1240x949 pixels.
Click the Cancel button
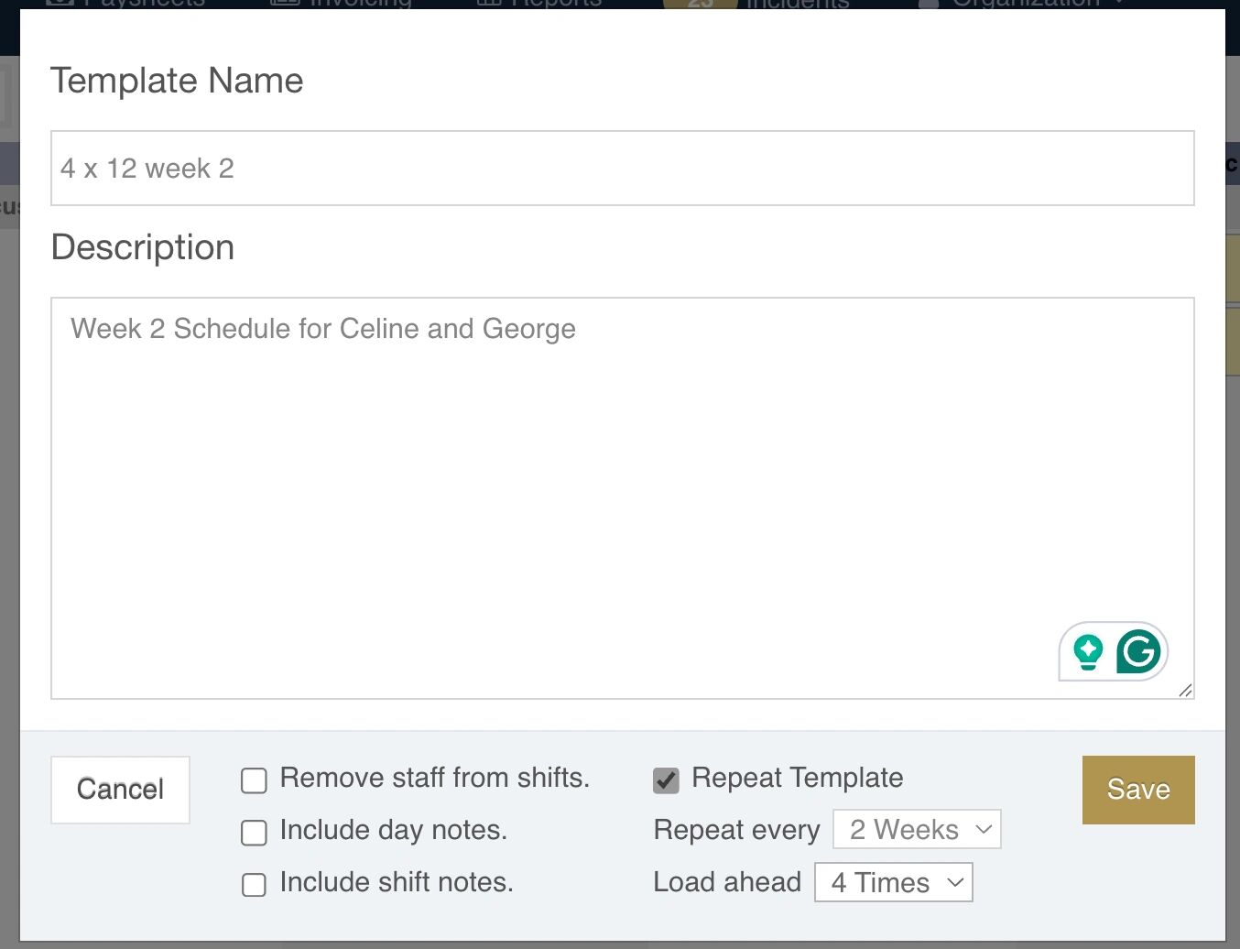pyautogui.click(x=120, y=790)
